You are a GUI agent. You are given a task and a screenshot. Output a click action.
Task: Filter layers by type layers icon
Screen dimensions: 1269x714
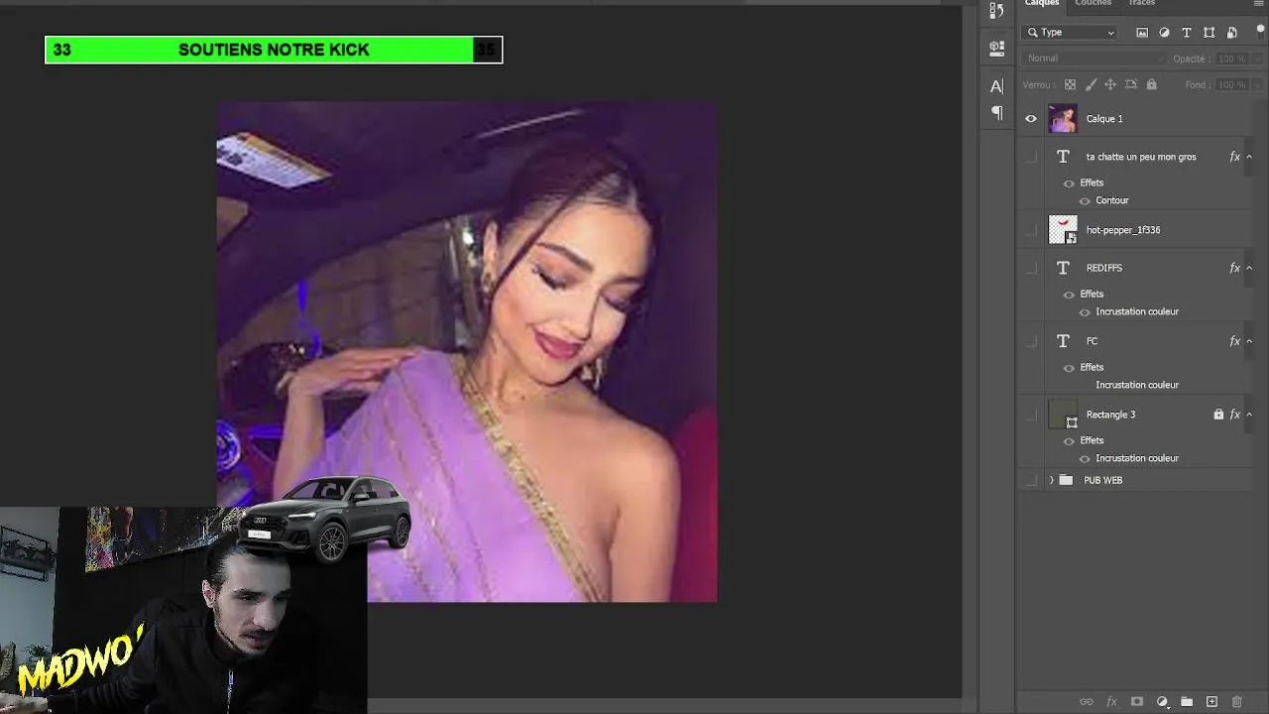[1187, 33]
